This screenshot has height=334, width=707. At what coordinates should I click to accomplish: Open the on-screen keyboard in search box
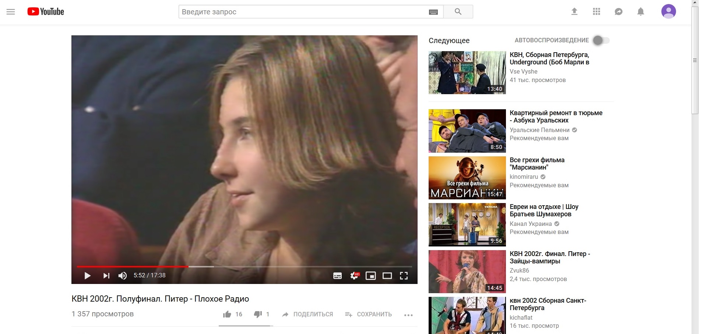[x=433, y=12]
